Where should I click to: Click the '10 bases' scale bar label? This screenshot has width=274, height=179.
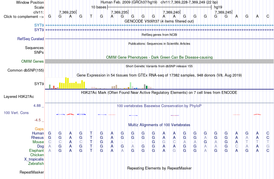click(99, 7)
